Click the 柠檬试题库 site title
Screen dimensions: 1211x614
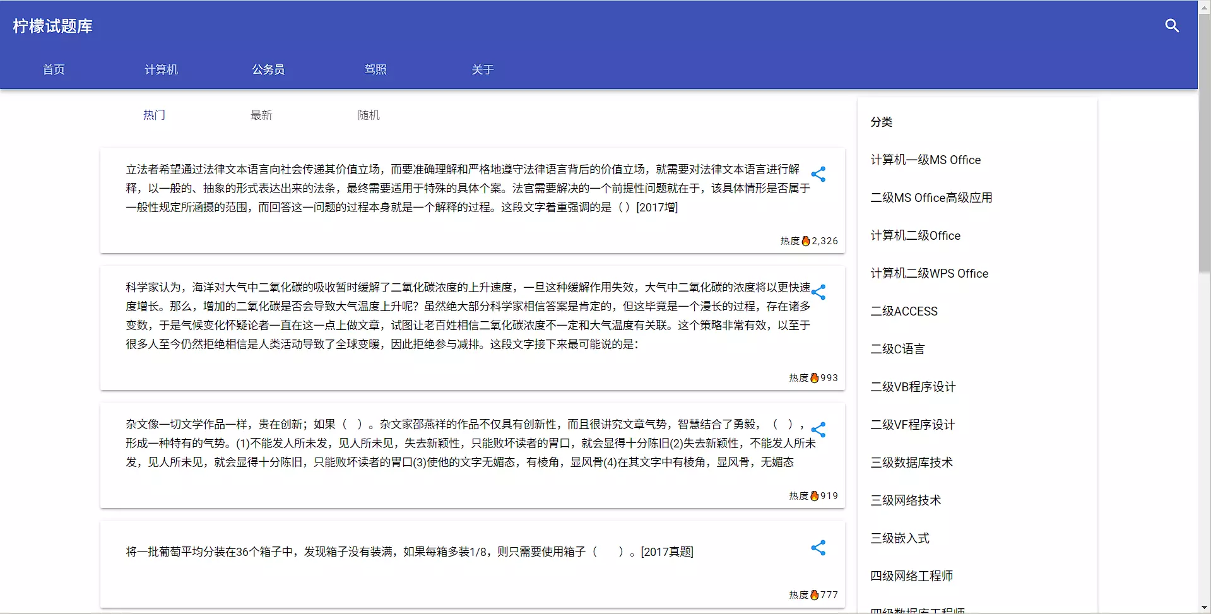(53, 26)
